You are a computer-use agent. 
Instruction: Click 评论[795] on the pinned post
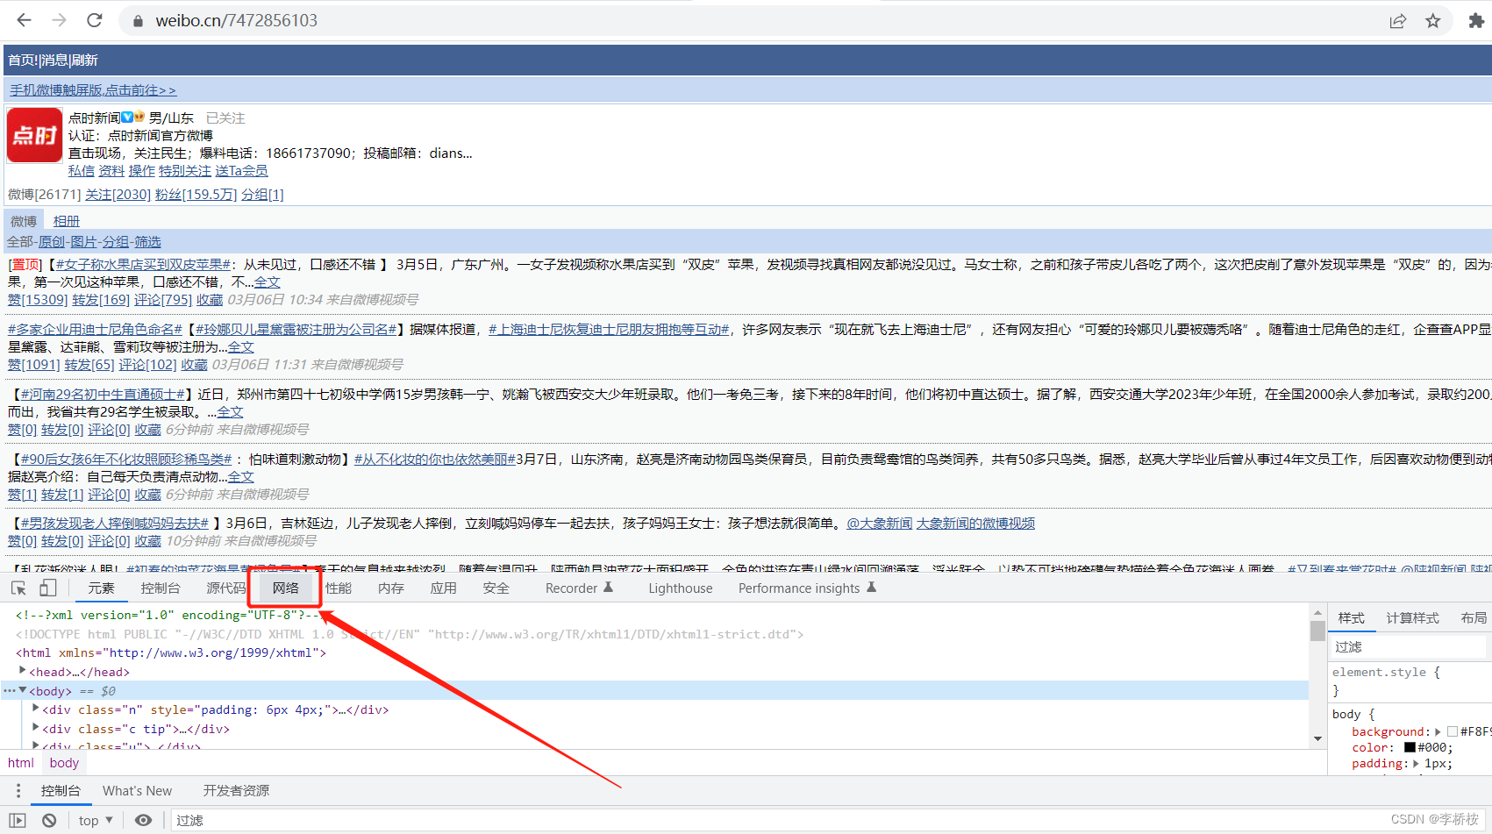163,300
